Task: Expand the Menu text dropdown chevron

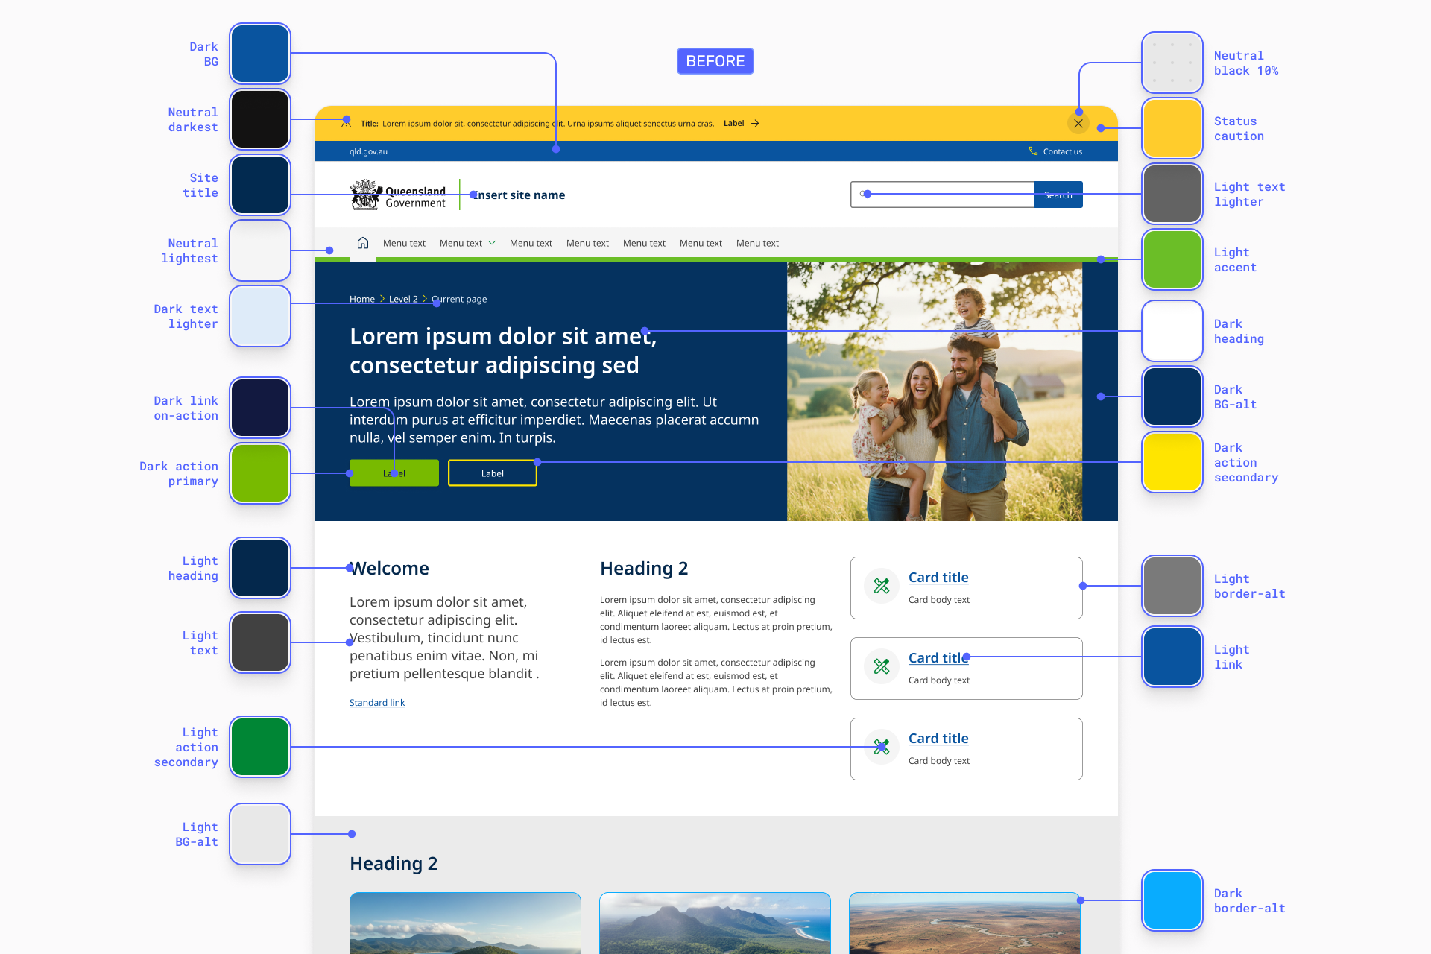Action: [x=492, y=243]
